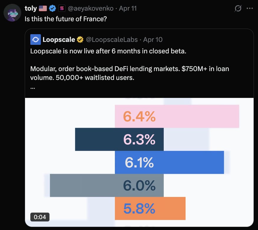Click the toly display name
Image resolution: width=258 pixels, height=230 pixels.
click(31, 8)
